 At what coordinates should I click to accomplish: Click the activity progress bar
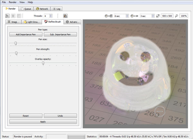click(76, 136)
